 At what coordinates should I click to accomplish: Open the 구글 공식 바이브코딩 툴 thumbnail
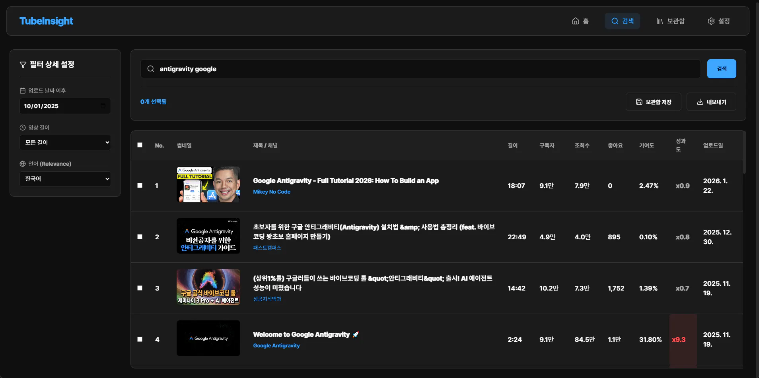click(x=208, y=287)
